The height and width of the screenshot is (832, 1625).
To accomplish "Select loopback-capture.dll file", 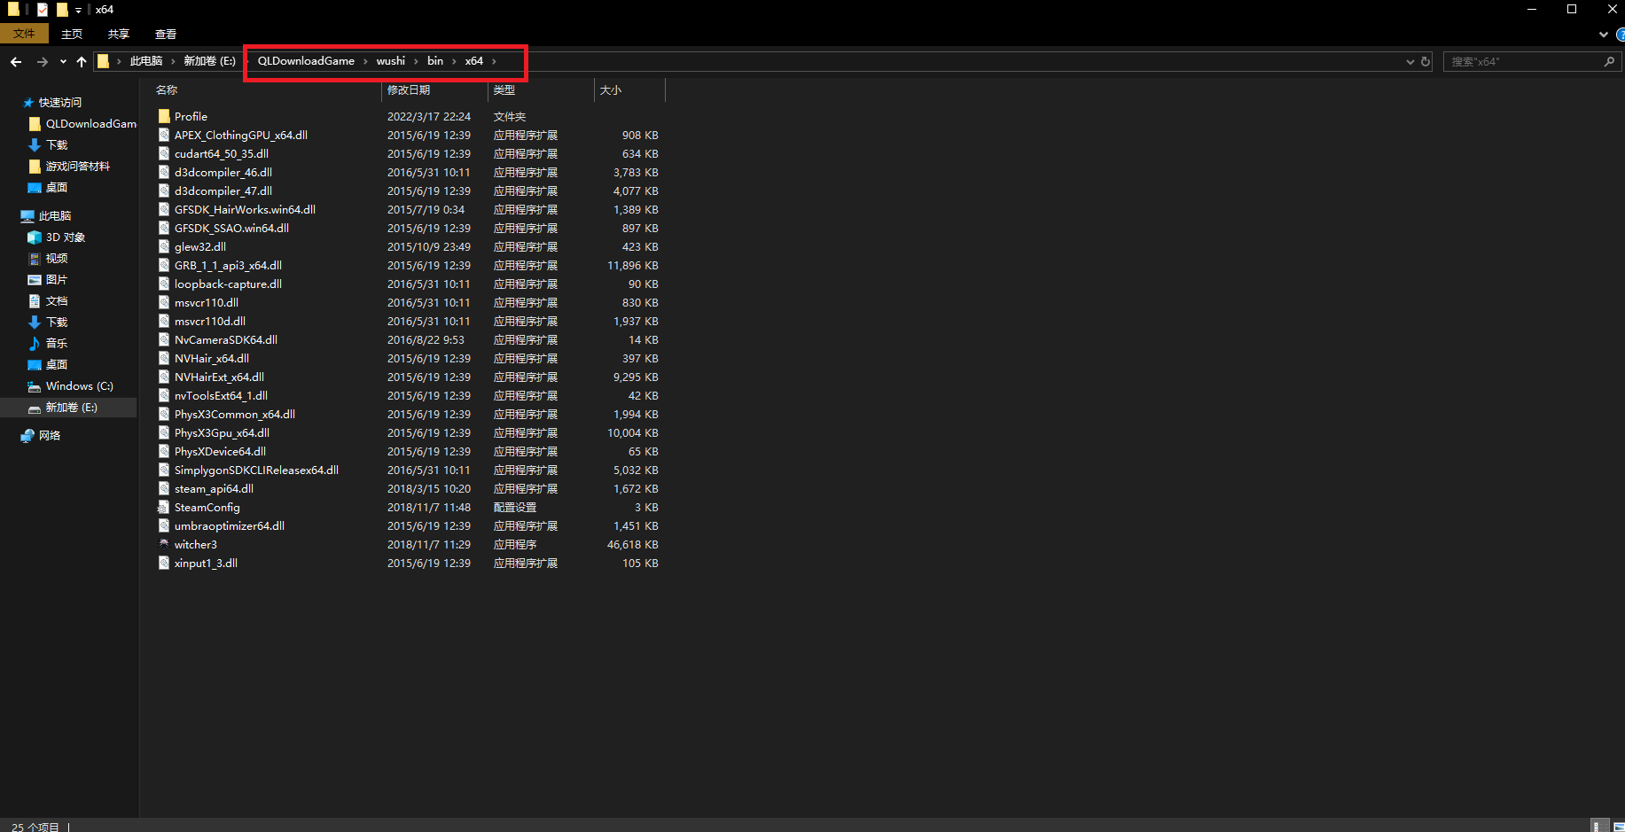I will 228,284.
